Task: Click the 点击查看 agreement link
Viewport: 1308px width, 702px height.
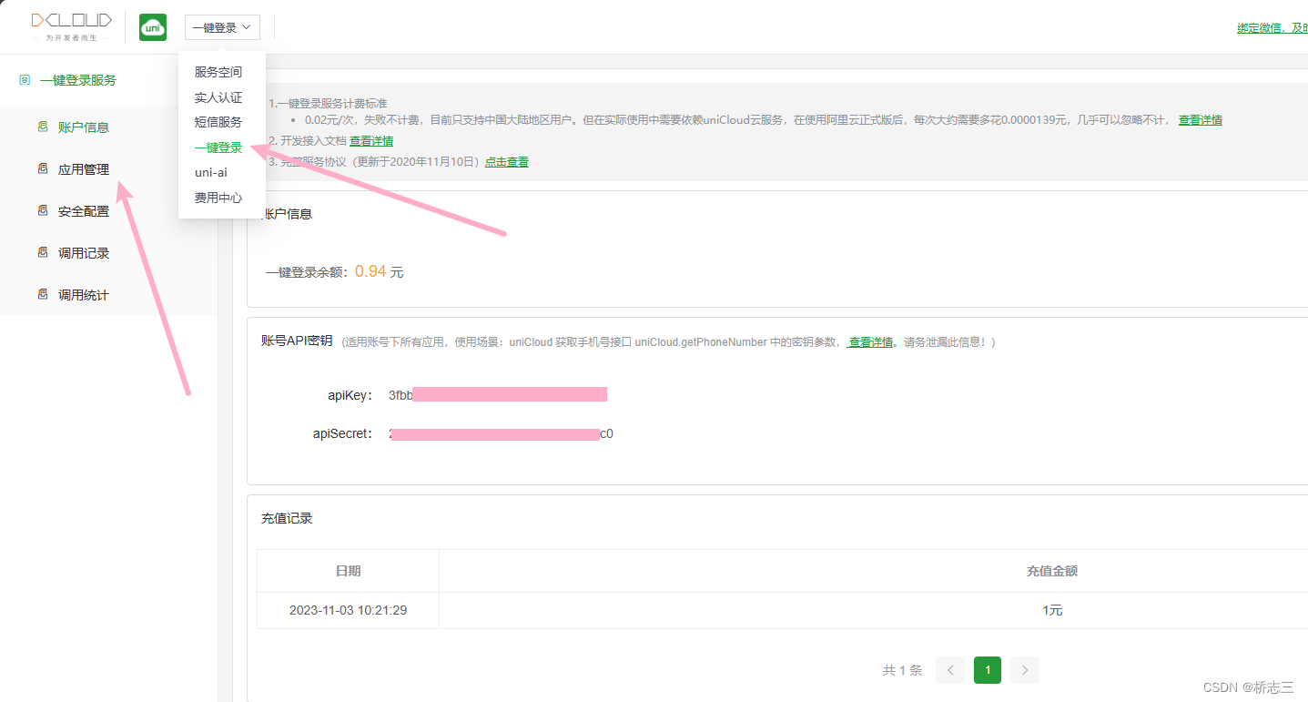Action: (x=506, y=161)
